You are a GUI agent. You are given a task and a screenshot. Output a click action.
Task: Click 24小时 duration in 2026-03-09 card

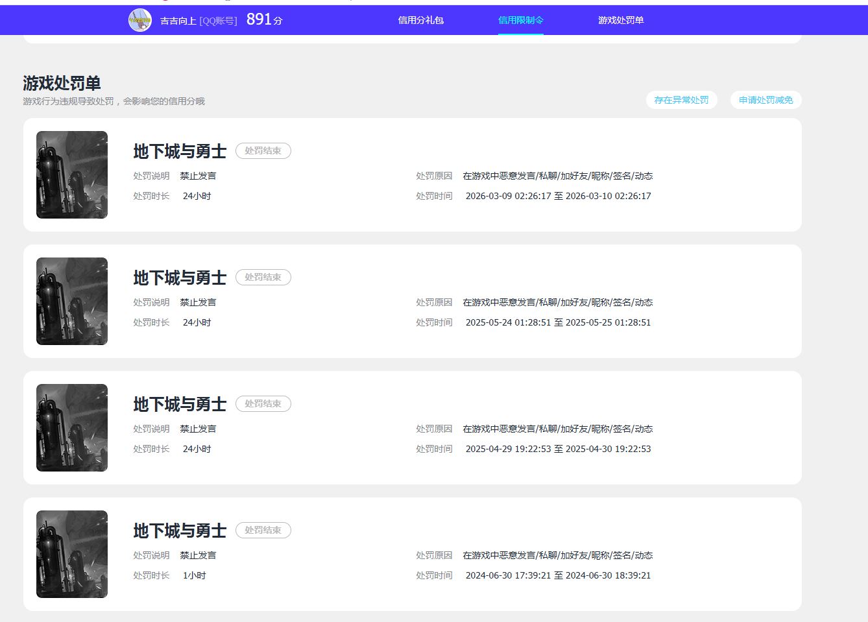[x=197, y=196]
